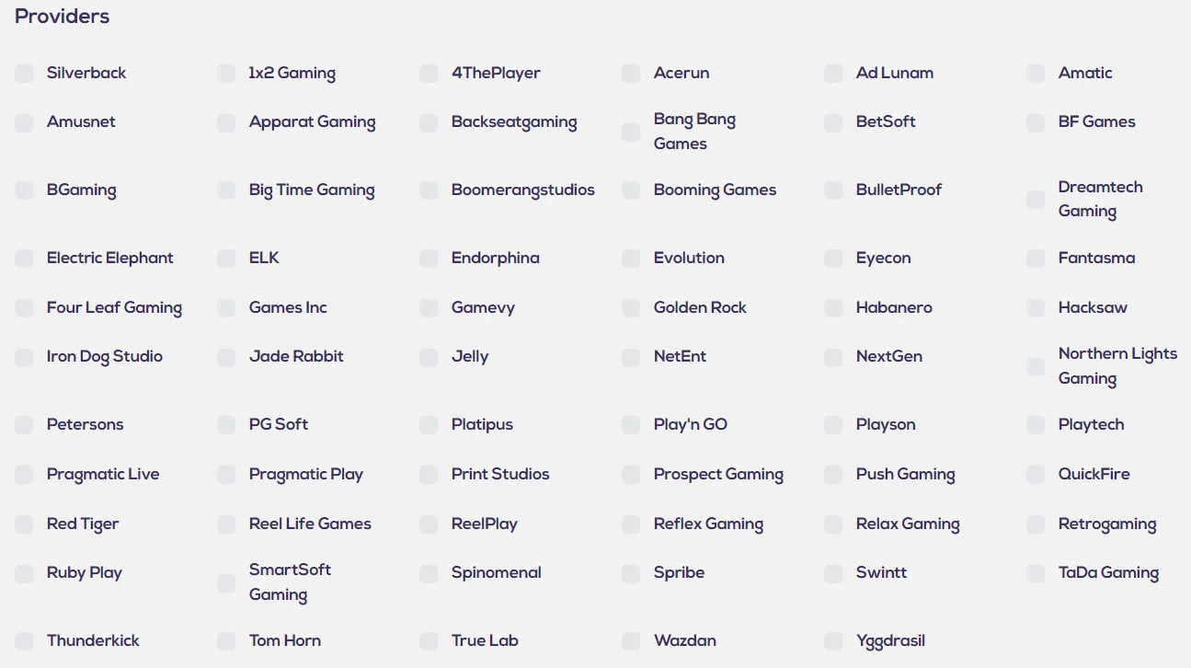Select the Wazdan label text
Screen dimensions: 1191x668
click(x=684, y=640)
